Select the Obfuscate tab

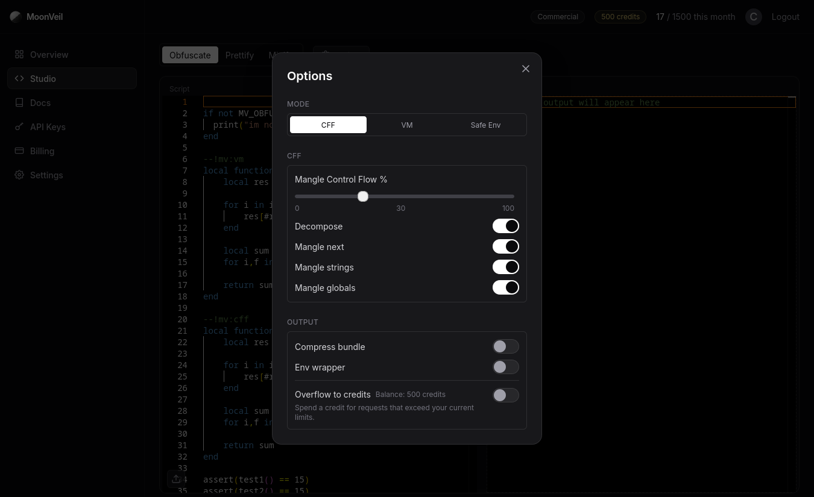click(190, 55)
